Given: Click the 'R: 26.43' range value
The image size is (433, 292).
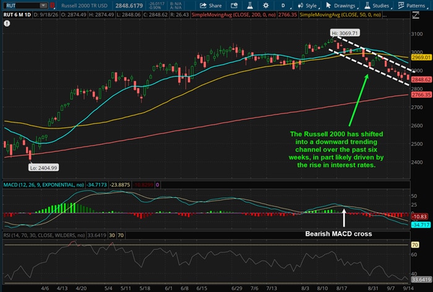Looking at the screenshot, I should (179, 15).
